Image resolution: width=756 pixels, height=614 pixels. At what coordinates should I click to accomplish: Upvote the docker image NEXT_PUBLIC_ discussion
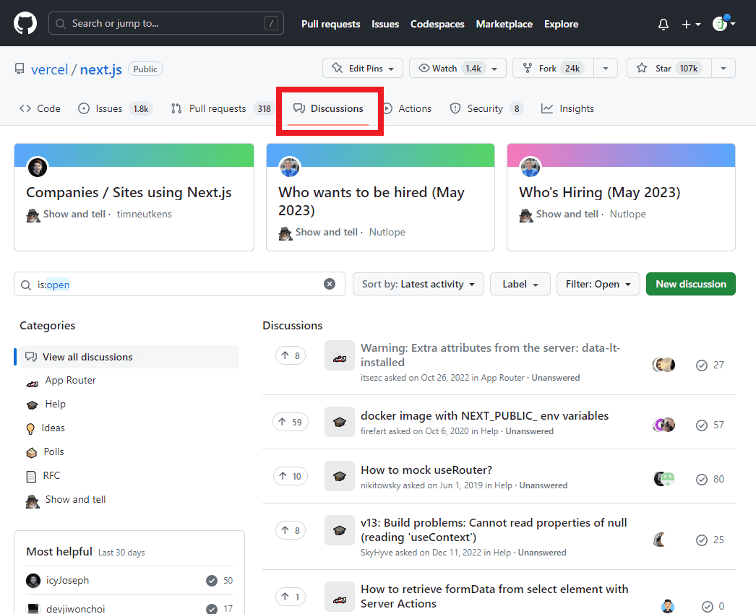290,421
